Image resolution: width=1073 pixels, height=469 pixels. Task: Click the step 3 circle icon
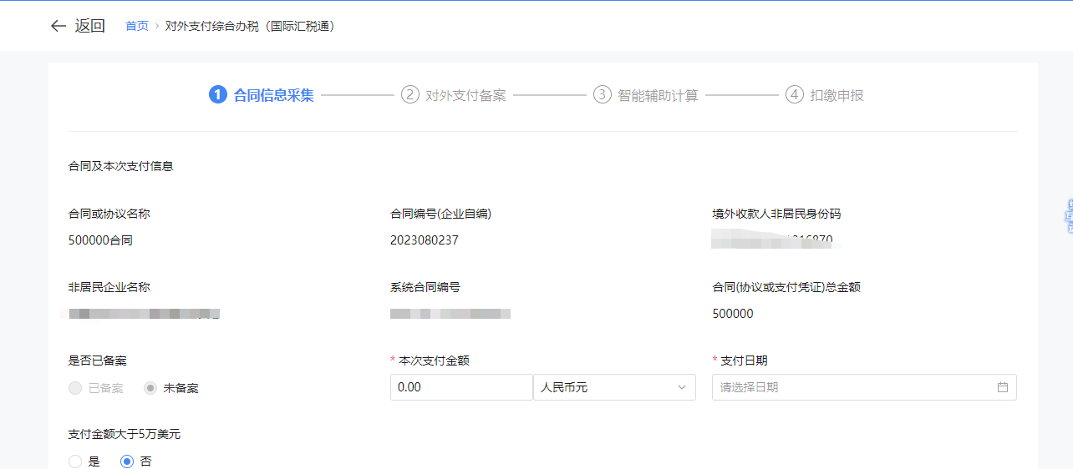[602, 95]
